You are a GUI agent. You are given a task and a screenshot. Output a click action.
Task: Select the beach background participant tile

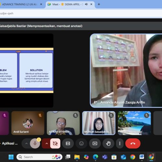pyautogui.click(x=134, y=123)
